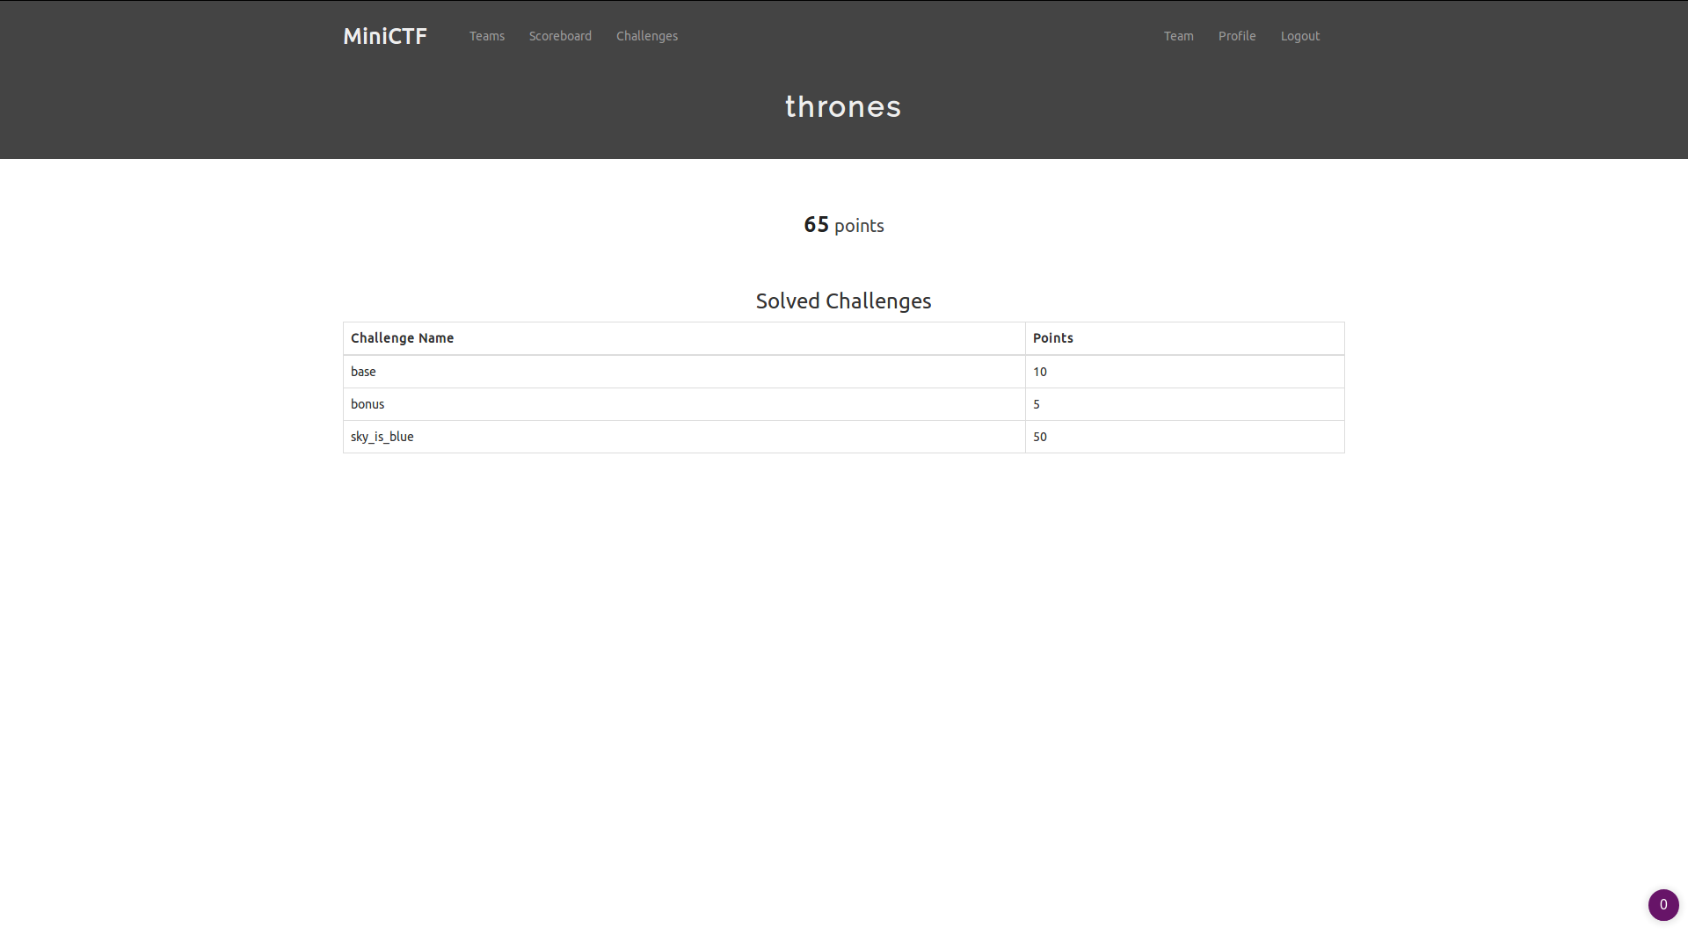Open the Challenges page
Viewport: 1688px width, 949px height.
pos(646,36)
